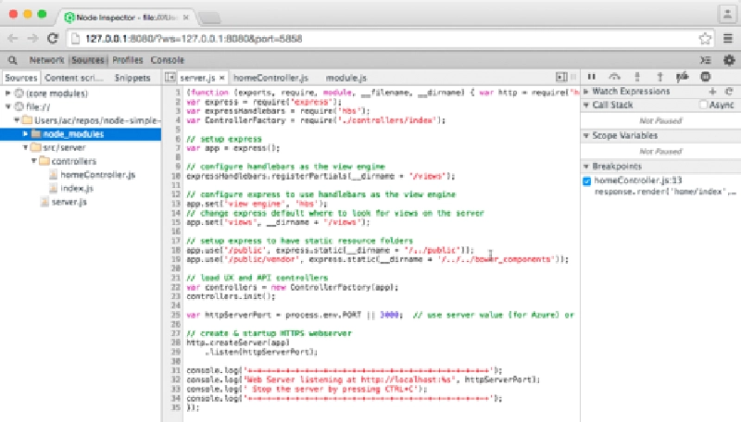Expand Watch Expressions section
741x422 pixels.
(x=586, y=91)
